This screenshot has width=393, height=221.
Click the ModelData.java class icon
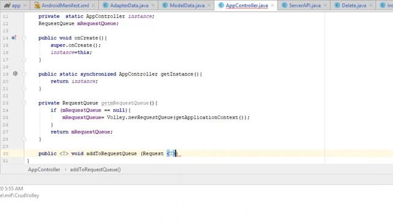[165, 6]
